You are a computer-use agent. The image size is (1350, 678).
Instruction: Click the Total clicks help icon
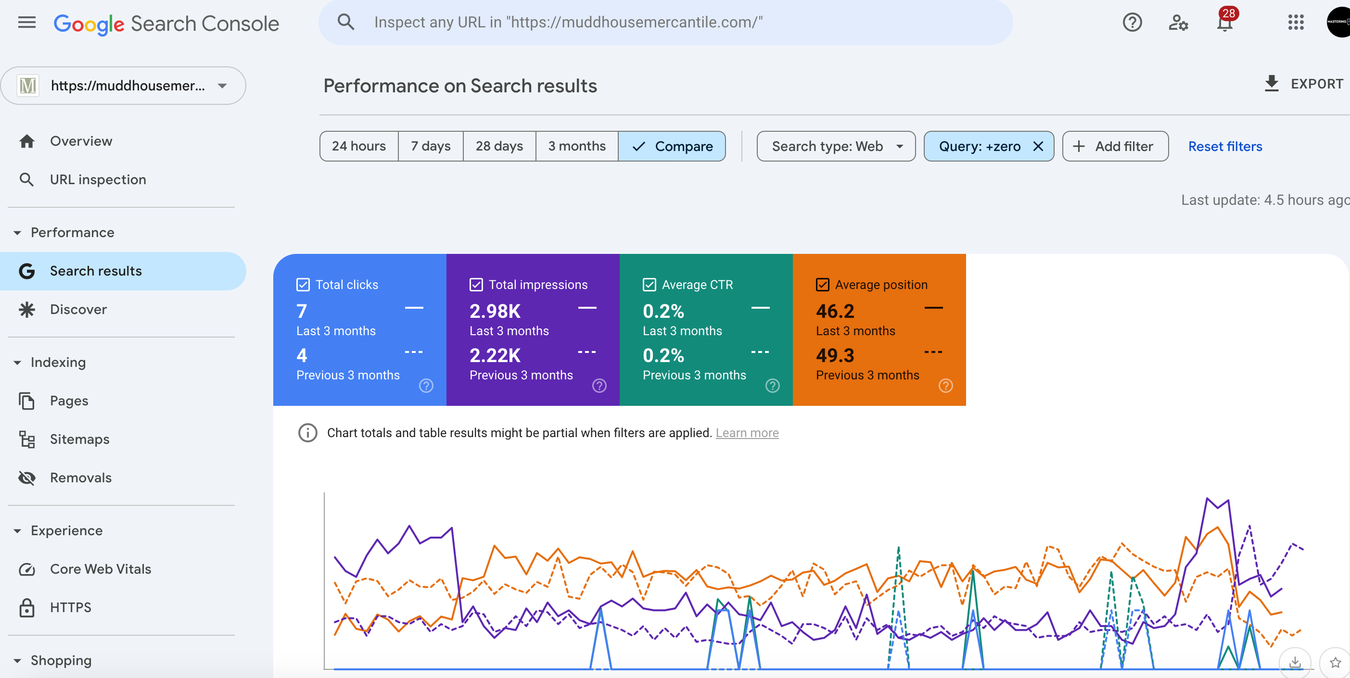426,386
